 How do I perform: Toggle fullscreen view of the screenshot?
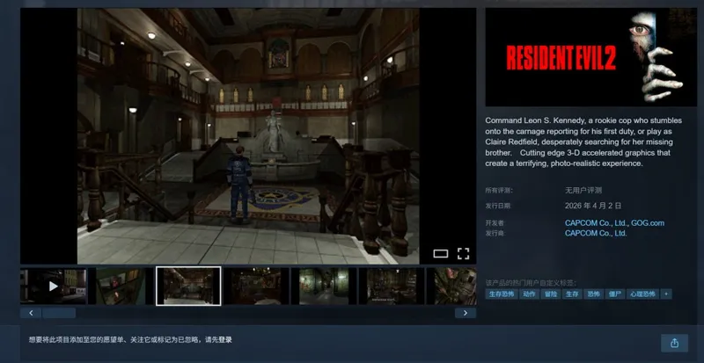pos(463,254)
